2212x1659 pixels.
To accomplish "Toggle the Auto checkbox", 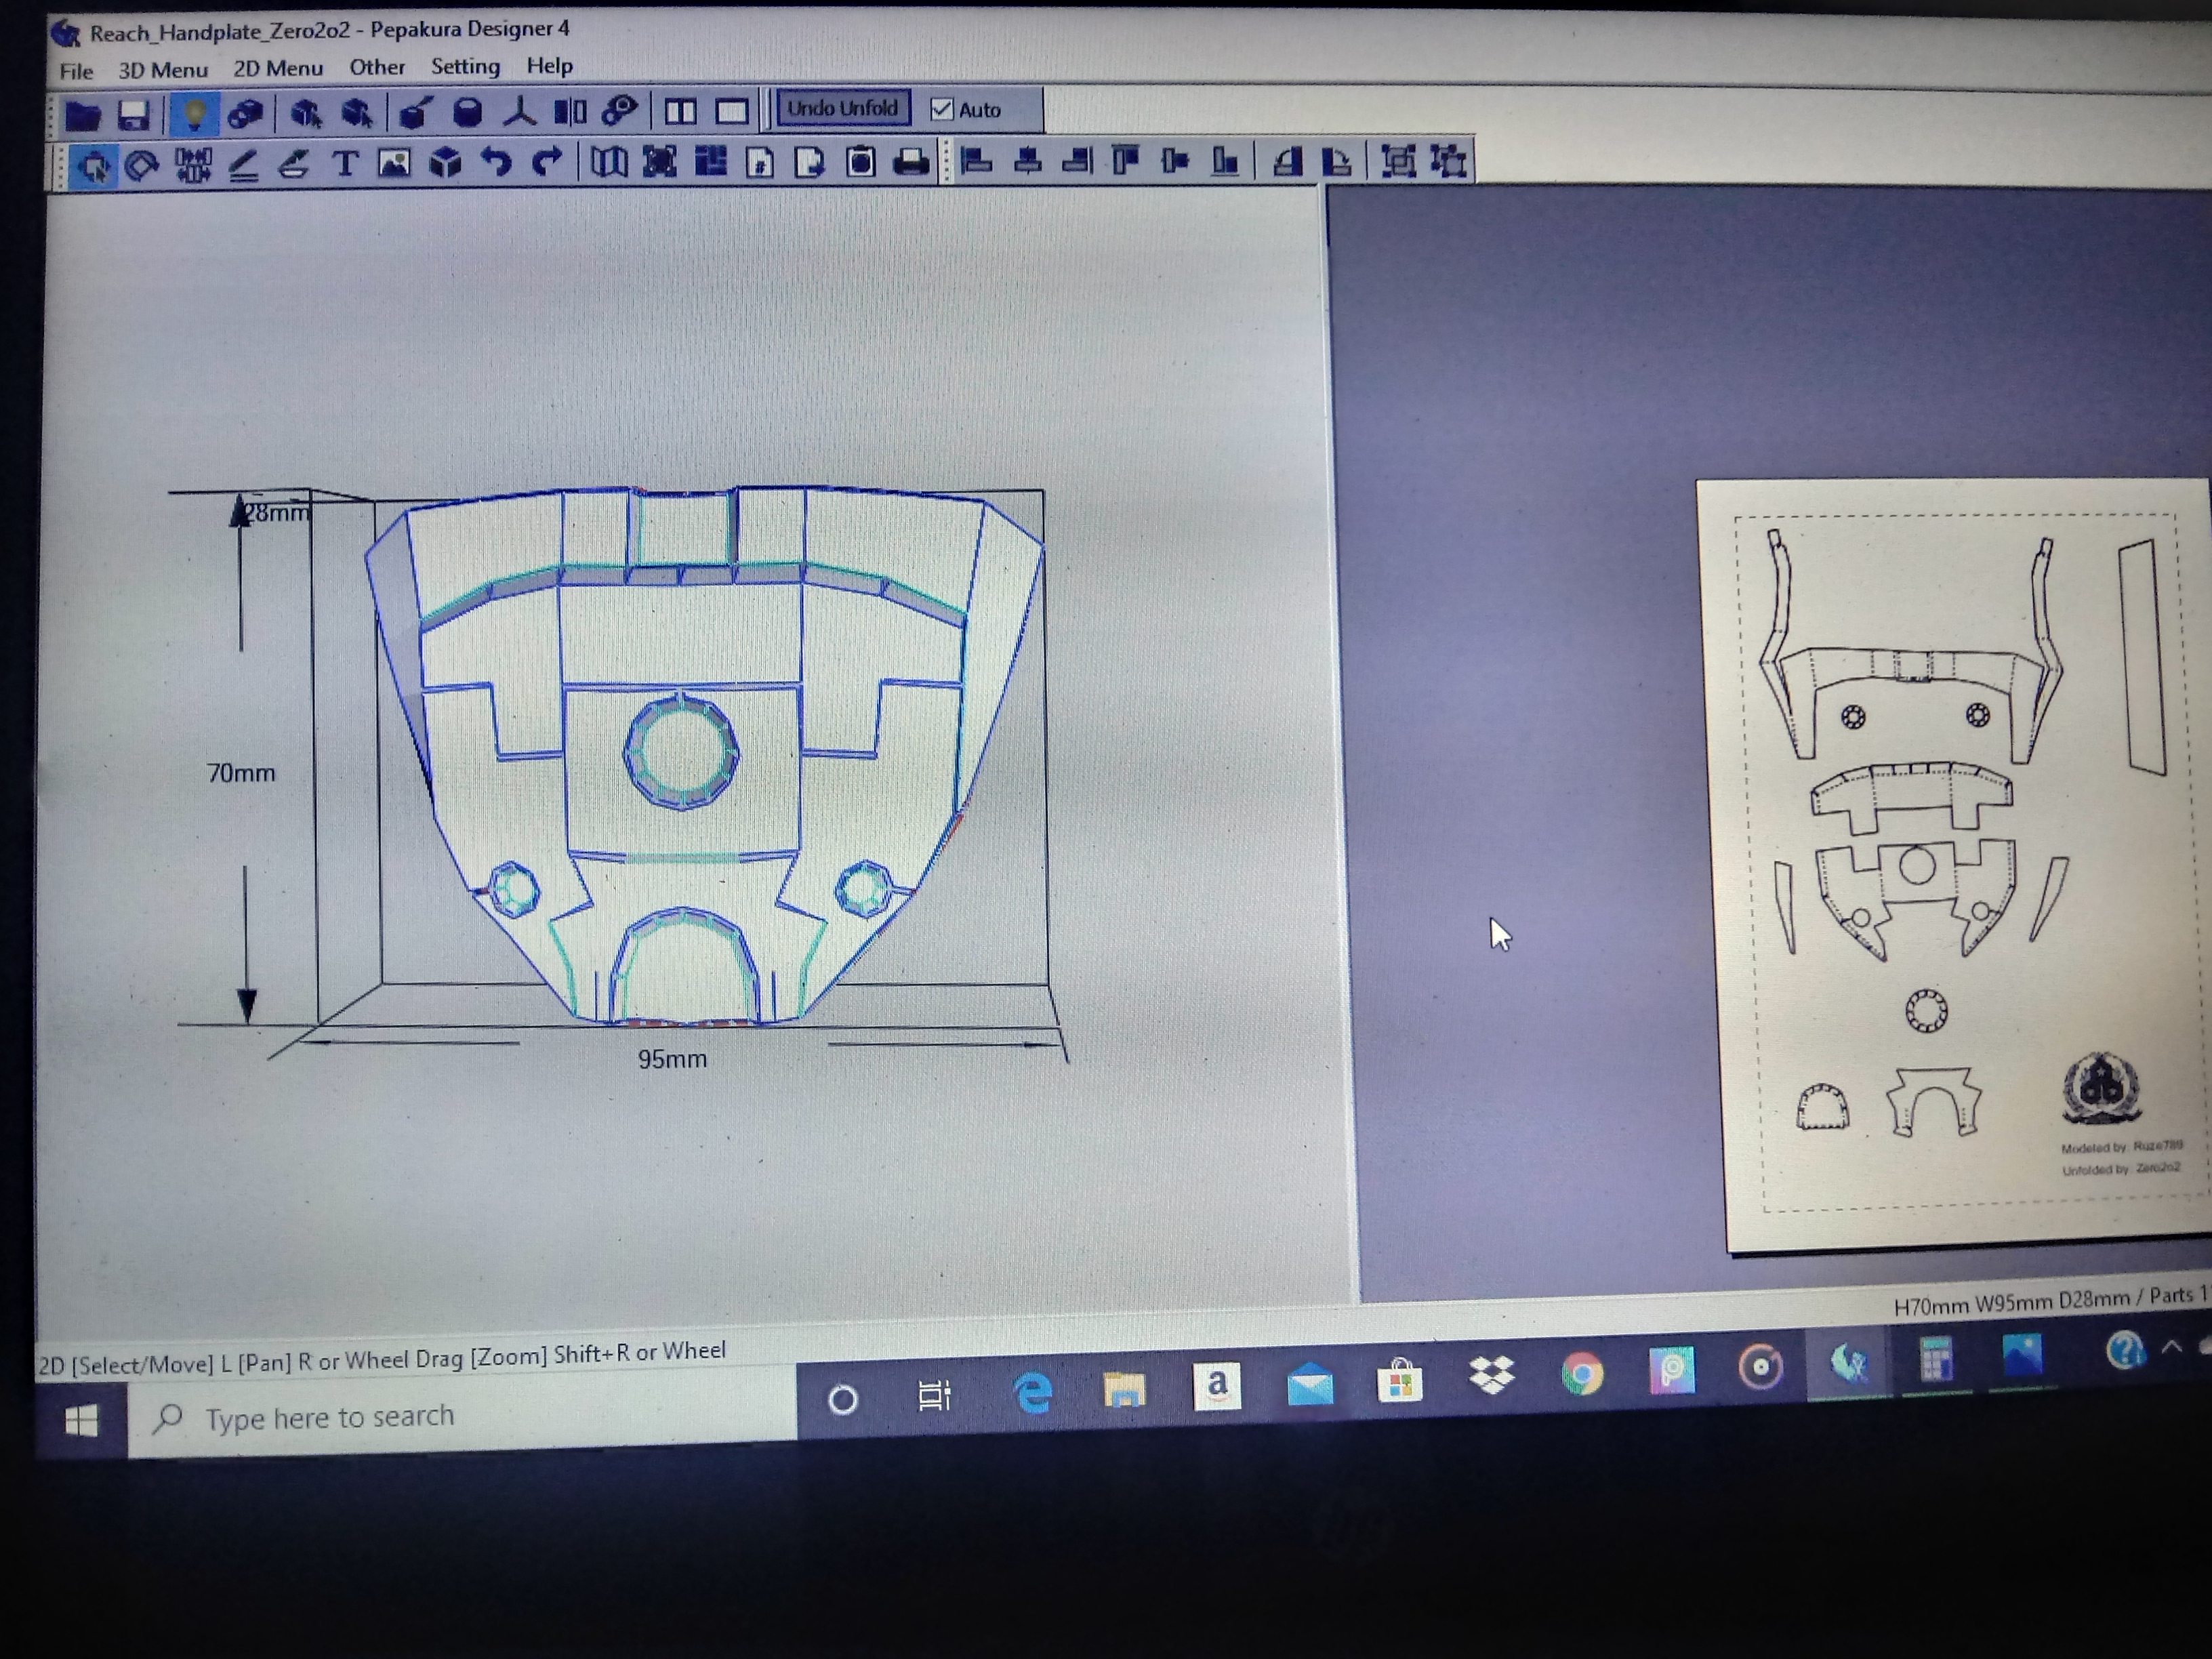I will (942, 109).
